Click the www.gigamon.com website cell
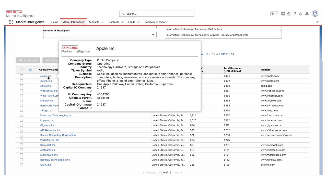 (271, 125)
